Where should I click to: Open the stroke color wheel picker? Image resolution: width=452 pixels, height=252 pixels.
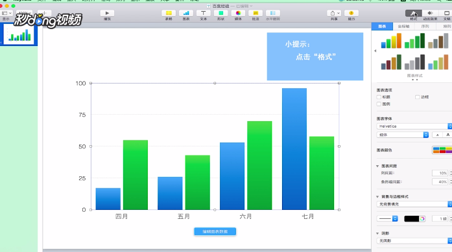422,219
